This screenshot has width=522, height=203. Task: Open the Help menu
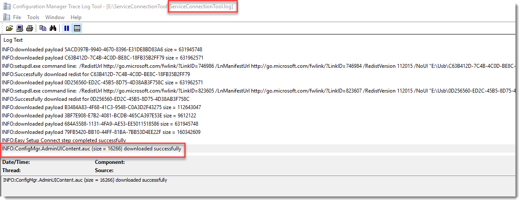pyautogui.click(x=76, y=17)
